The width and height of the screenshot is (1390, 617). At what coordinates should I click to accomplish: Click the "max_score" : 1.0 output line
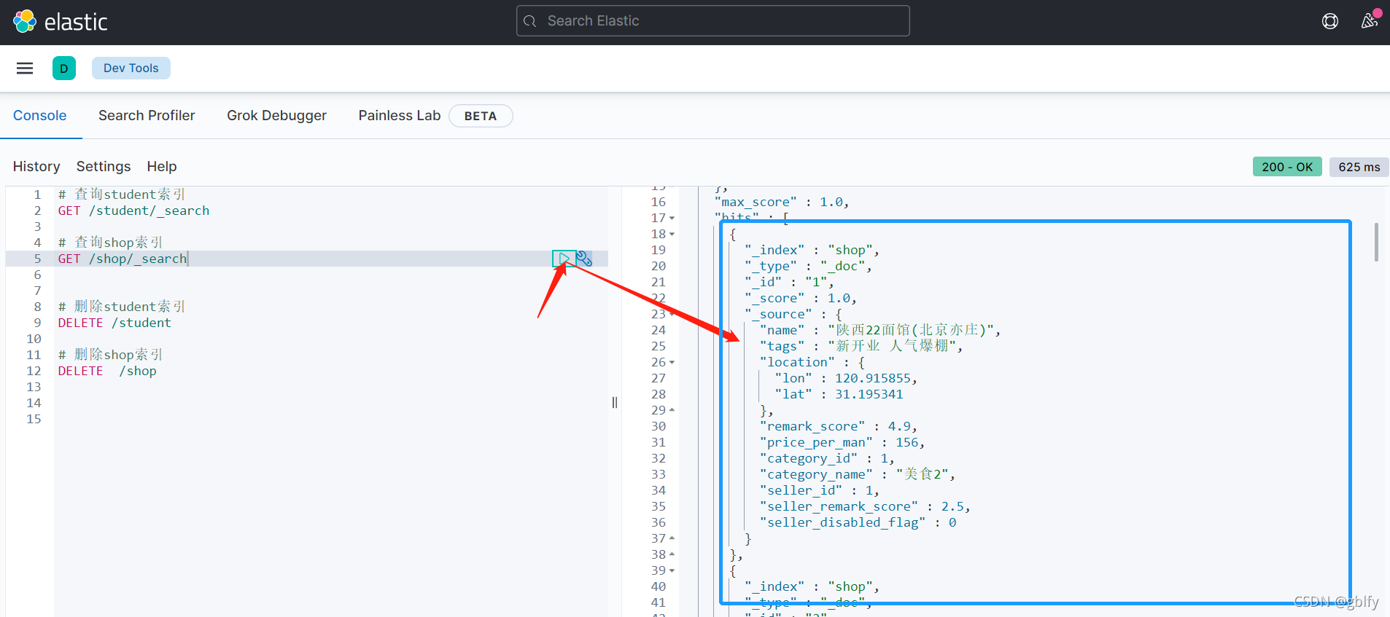[782, 202]
